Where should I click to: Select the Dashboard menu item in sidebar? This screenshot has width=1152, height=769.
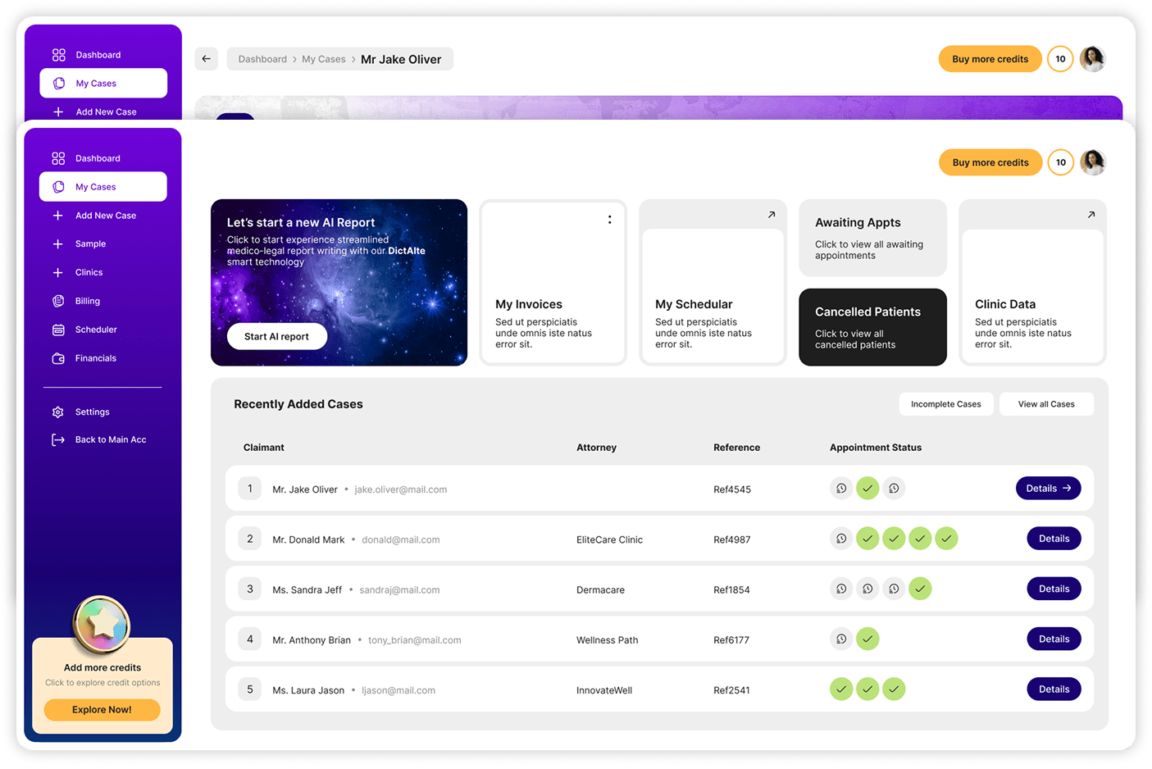[x=97, y=158]
